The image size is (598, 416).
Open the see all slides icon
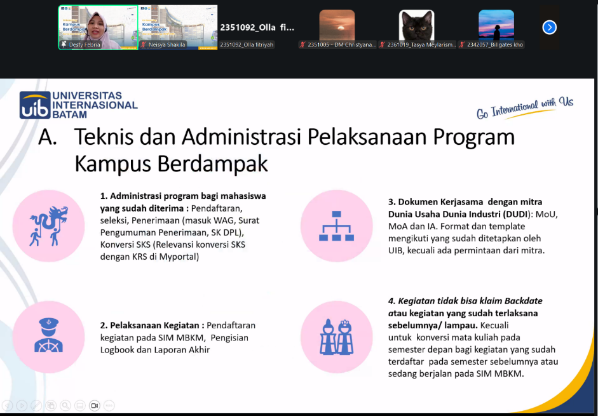click(51, 405)
